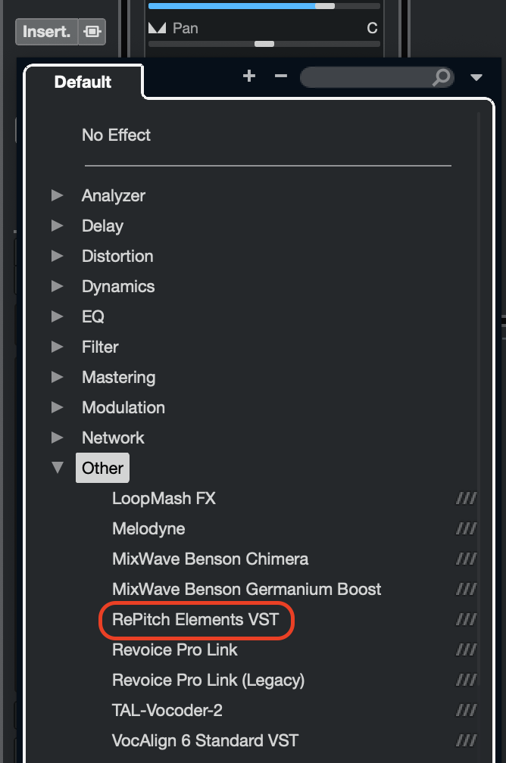The height and width of the screenshot is (763, 506).
Task: Click inside the plug-in search field
Action: click(x=367, y=77)
